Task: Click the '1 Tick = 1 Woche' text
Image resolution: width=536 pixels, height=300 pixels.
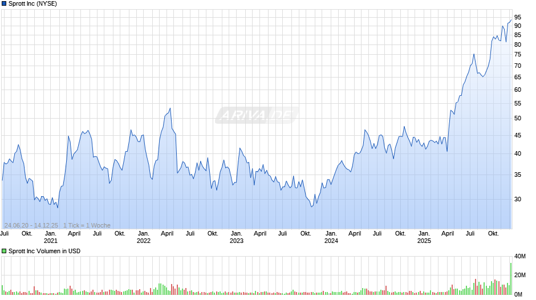Action: click(87, 225)
